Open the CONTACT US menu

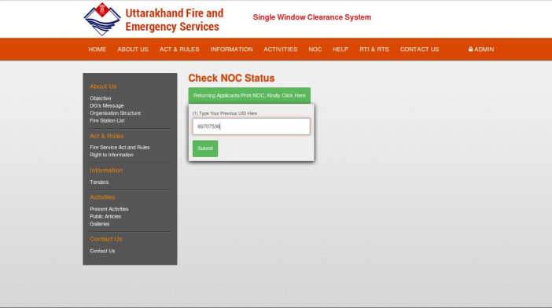[419, 49]
